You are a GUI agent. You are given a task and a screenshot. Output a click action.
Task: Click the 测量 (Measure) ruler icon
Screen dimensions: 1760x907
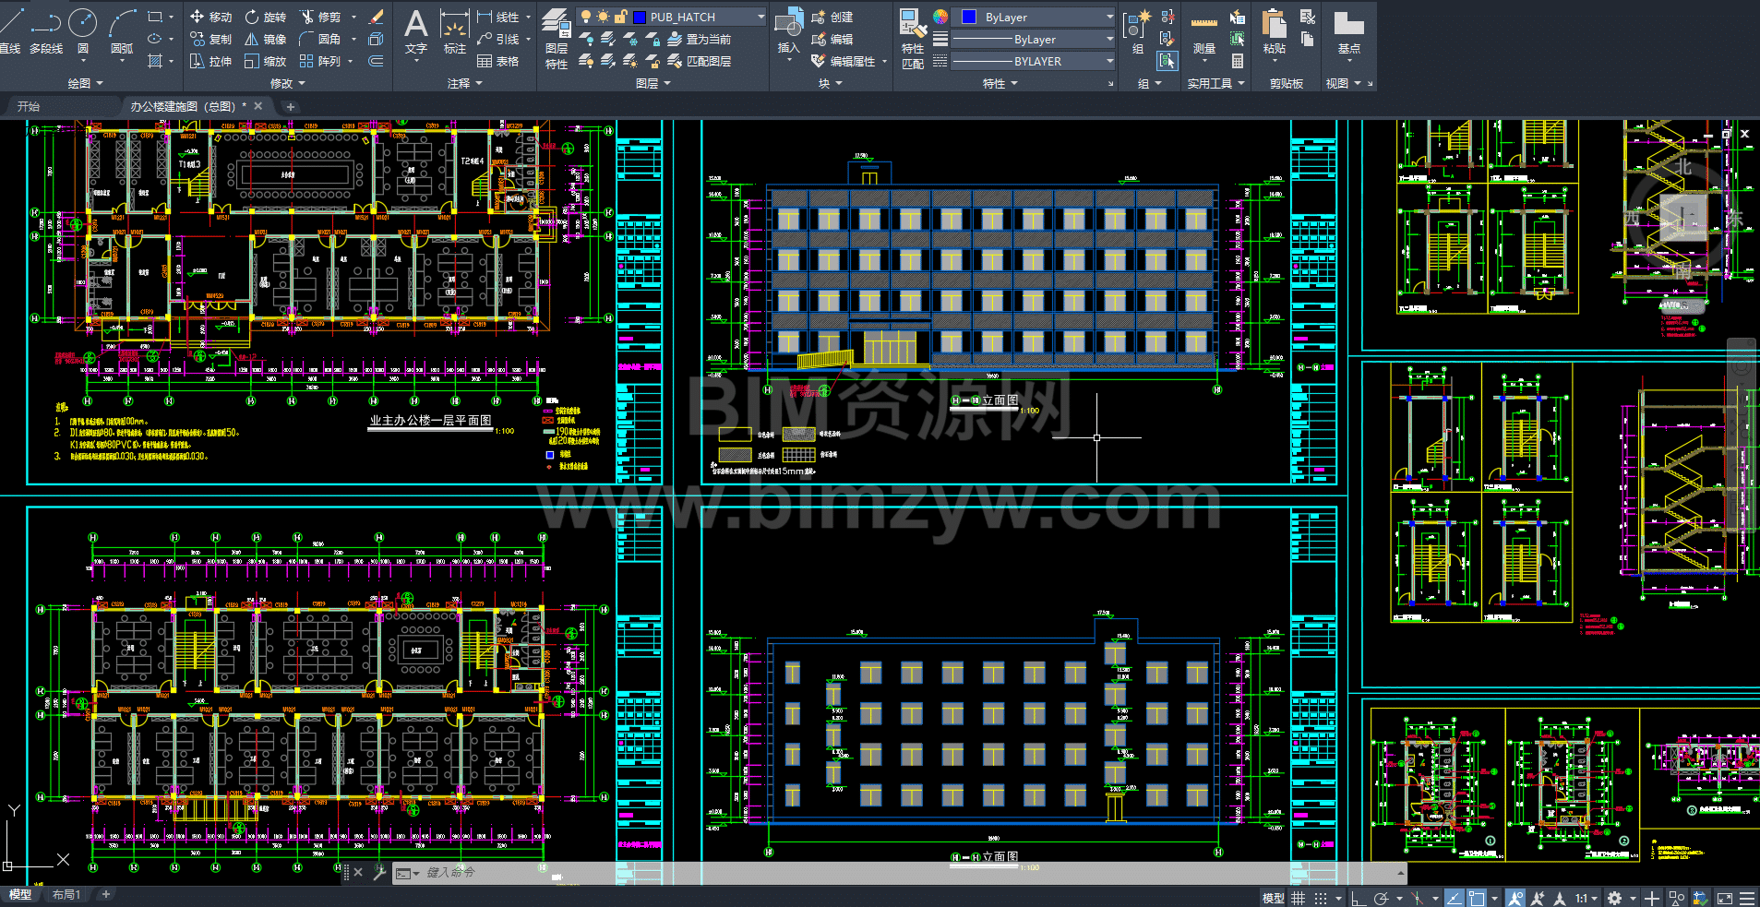click(x=1203, y=30)
